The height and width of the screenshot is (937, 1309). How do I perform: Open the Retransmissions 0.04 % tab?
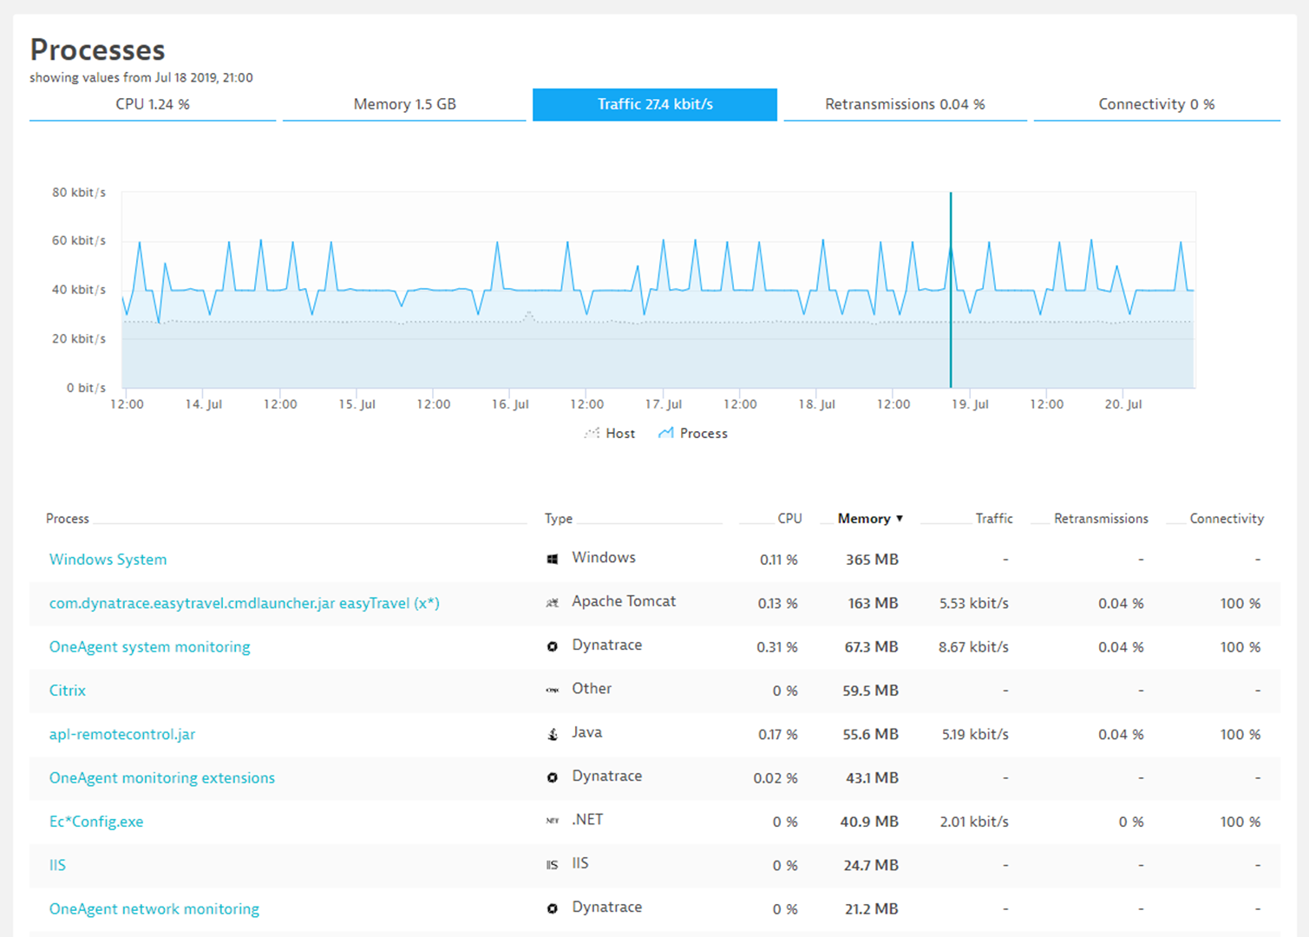(x=905, y=104)
